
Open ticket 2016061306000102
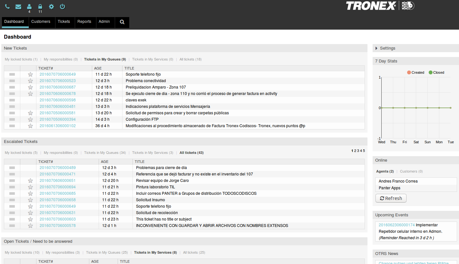(58, 126)
